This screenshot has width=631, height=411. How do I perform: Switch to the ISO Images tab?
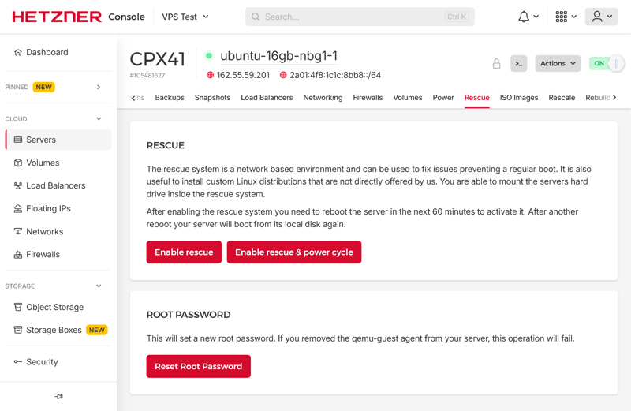click(x=518, y=98)
